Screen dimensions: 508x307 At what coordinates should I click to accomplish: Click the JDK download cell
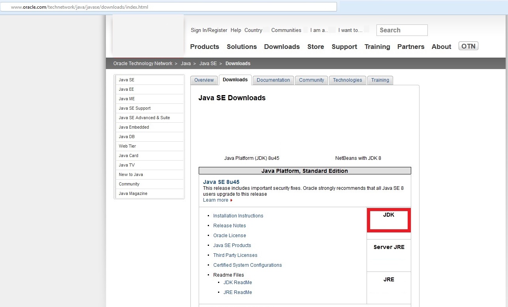pos(389,220)
